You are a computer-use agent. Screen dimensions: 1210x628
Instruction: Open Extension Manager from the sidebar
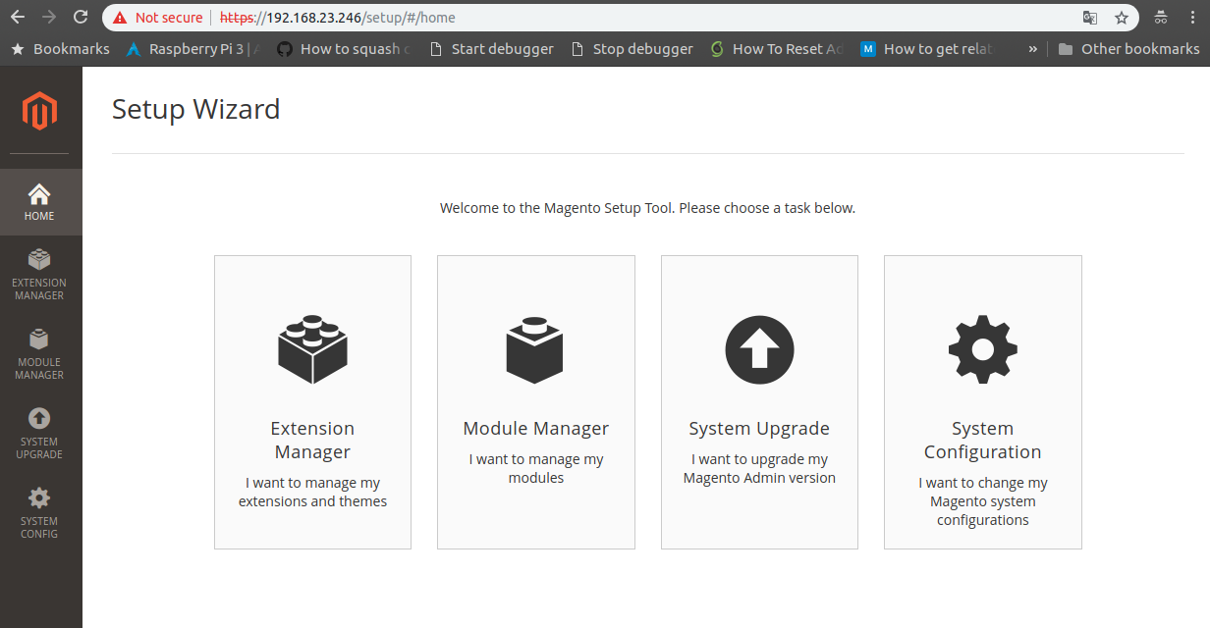[x=39, y=270]
